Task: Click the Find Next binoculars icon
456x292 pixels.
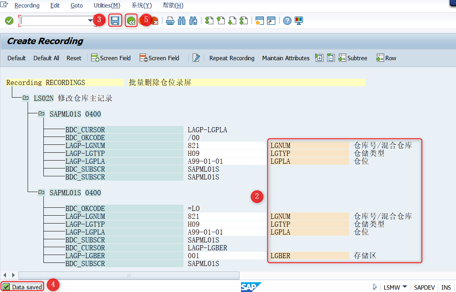Action: pyautogui.click(x=193, y=20)
